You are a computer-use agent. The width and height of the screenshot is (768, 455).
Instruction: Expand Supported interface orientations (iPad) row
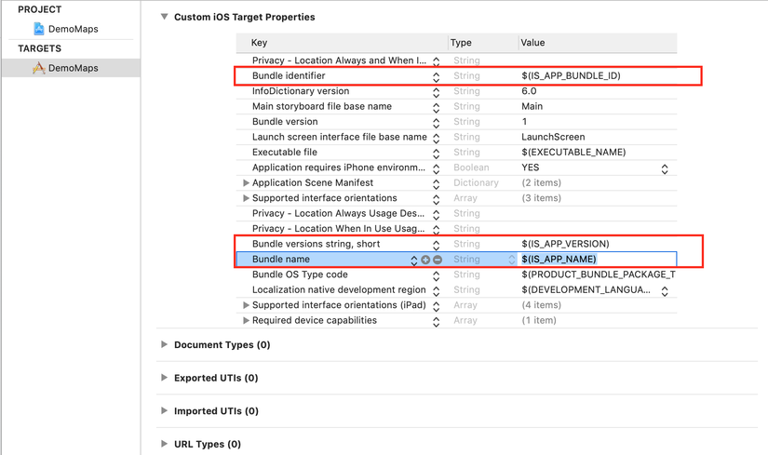(246, 305)
